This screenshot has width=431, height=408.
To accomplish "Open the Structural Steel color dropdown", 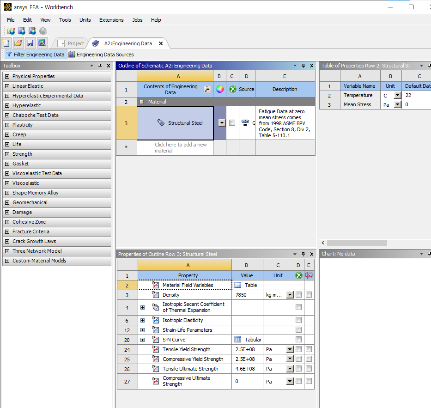I will [222, 123].
